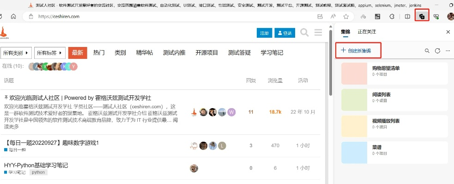Click the site info lock icon
454x184 pixels.
pyautogui.click(x=31, y=17)
